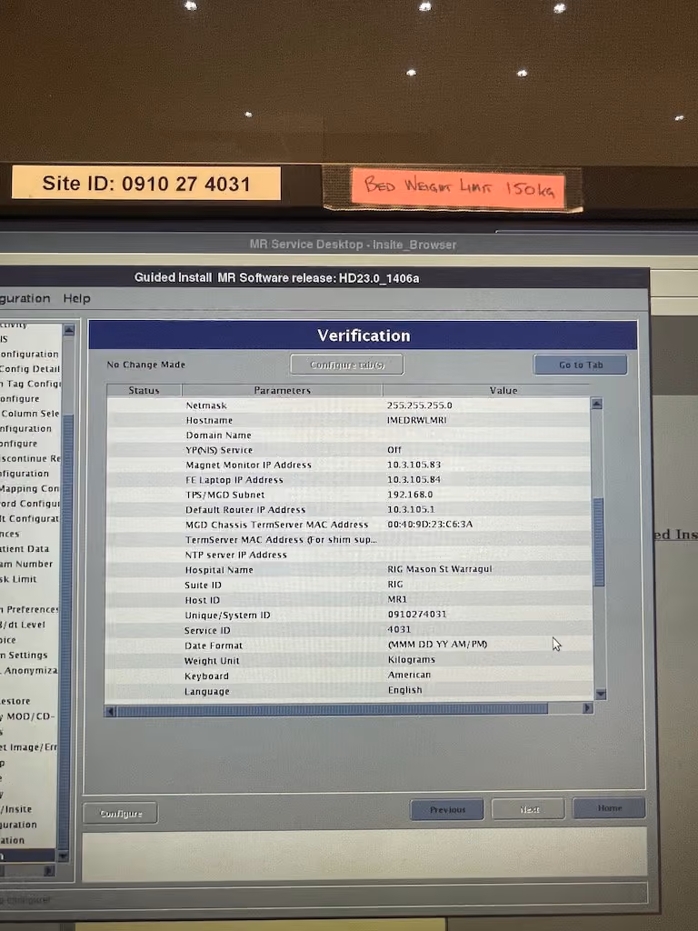Click the value 10.3.105.83
This screenshot has height=931, width=698.
click(x=414, y=465)
